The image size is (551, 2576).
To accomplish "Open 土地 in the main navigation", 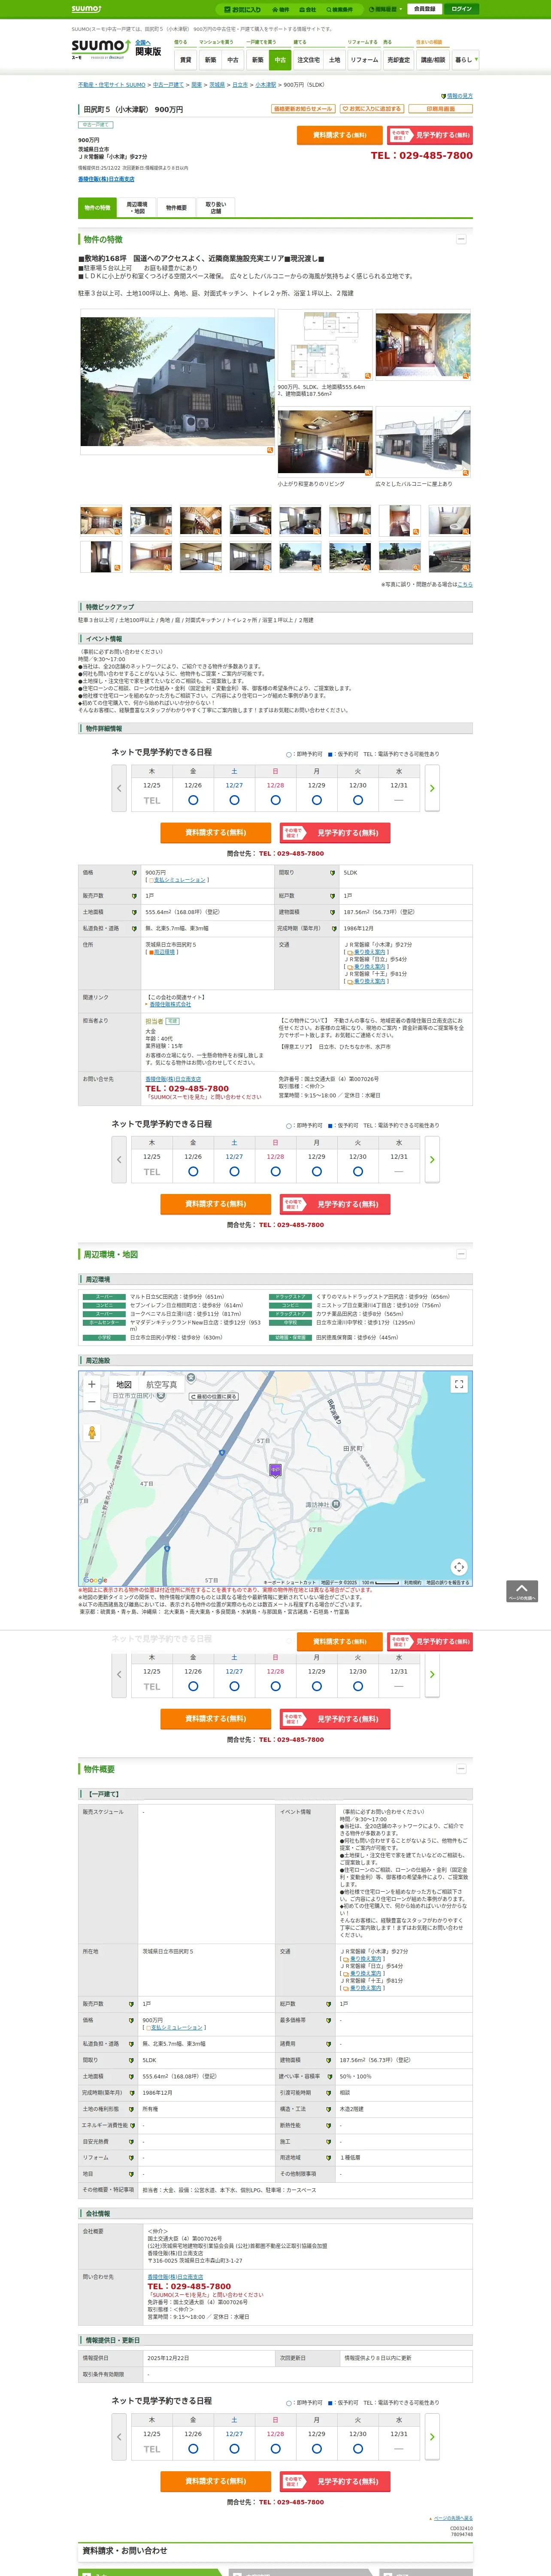I will coord(334,60).
